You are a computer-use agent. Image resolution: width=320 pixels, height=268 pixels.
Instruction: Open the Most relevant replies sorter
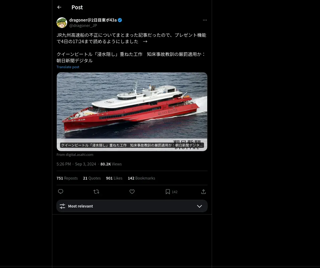[x=132, y=206]
